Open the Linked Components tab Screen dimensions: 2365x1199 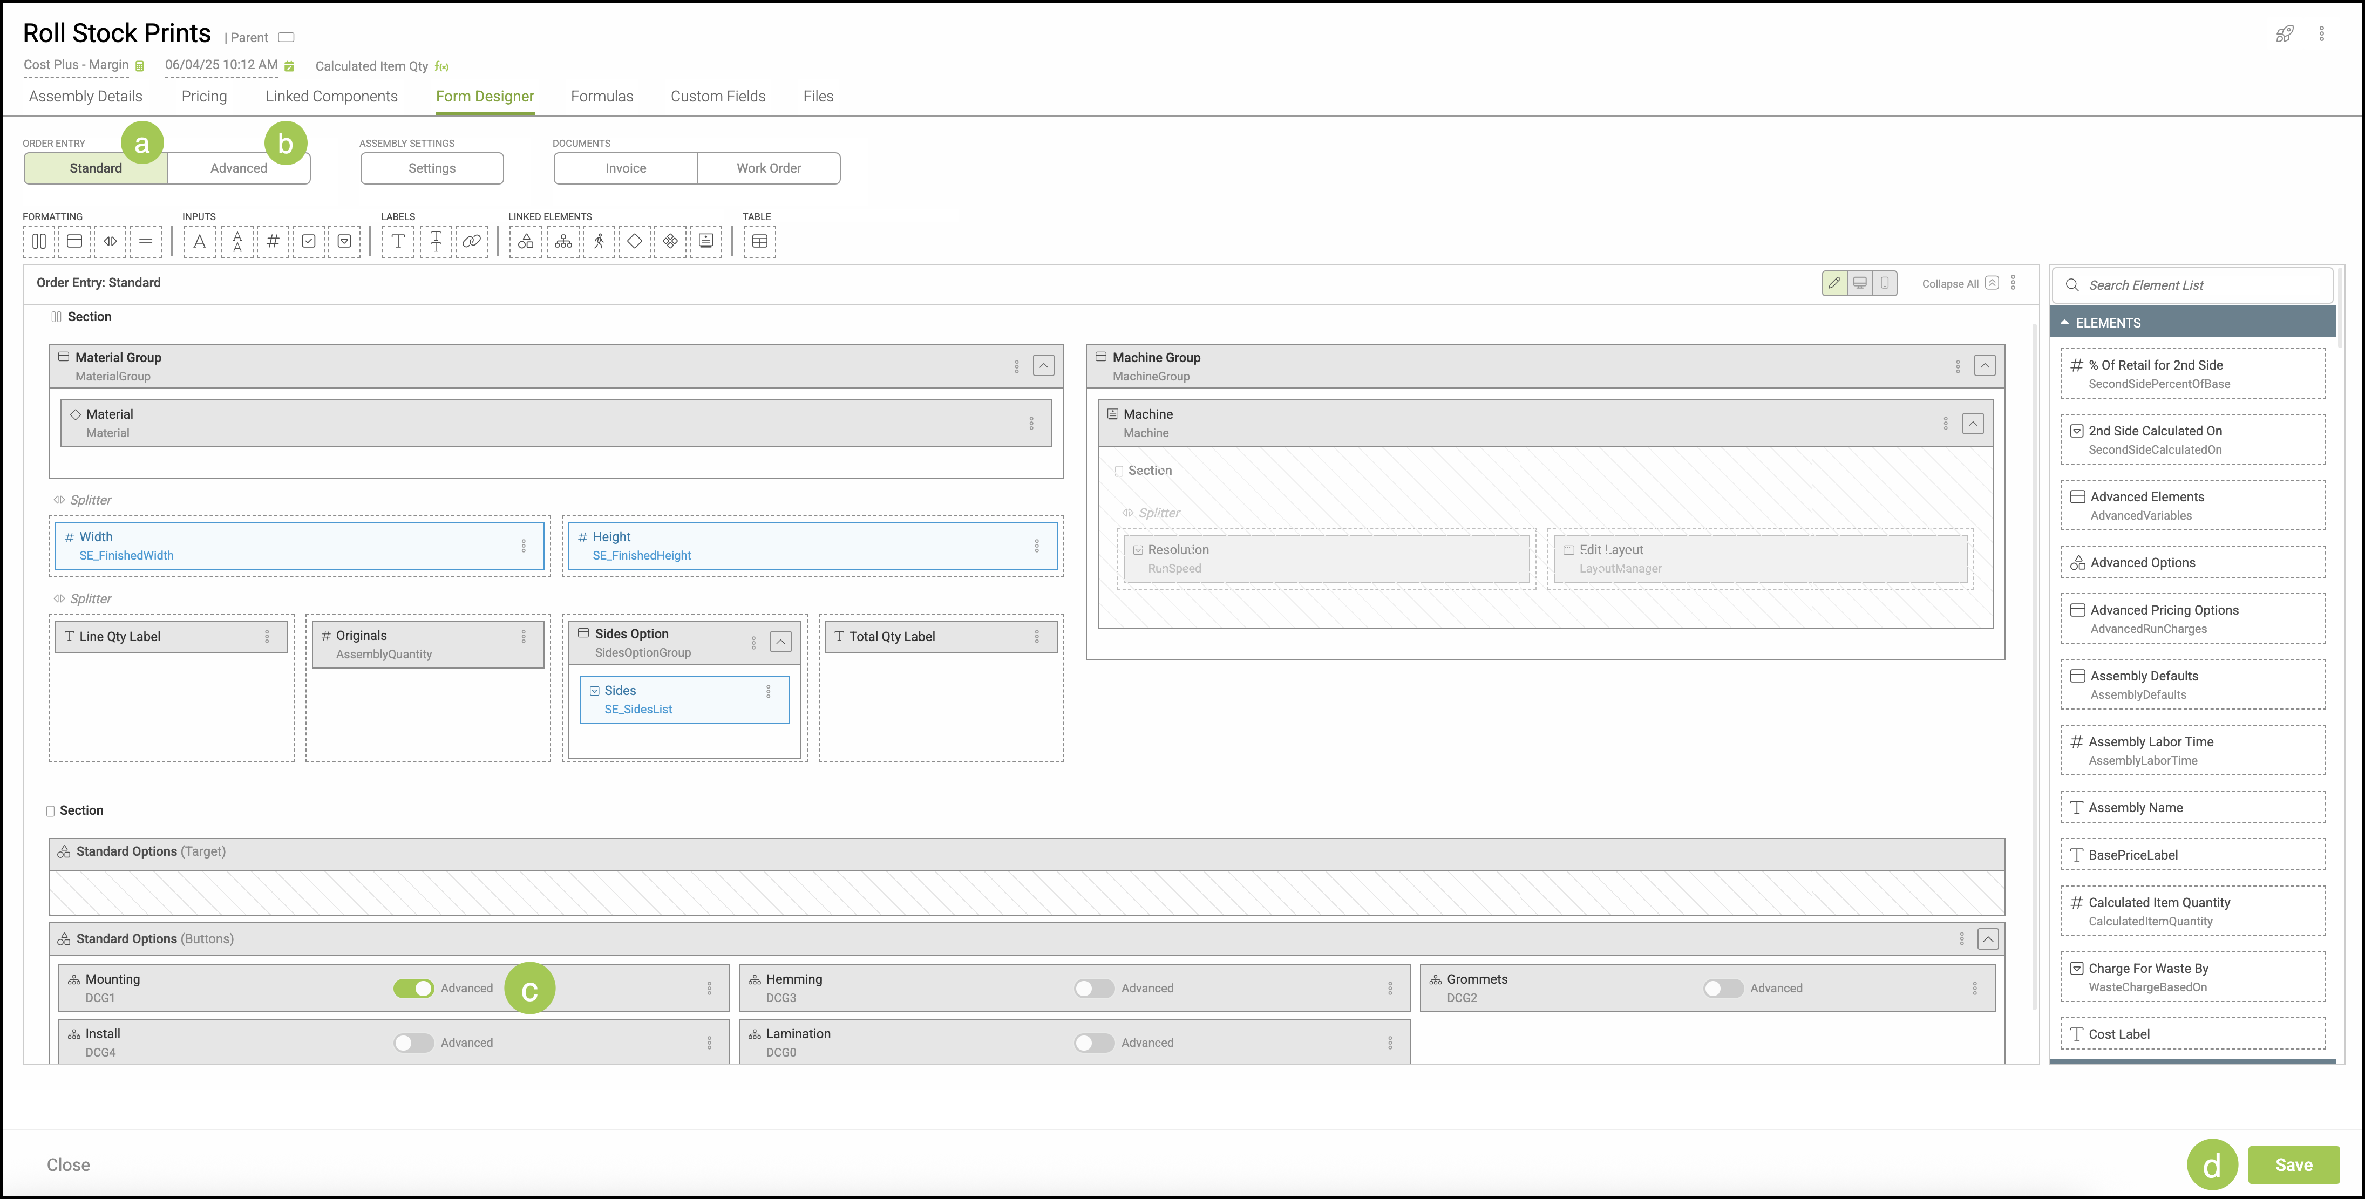pyautogui.click(x=331, y=97)
